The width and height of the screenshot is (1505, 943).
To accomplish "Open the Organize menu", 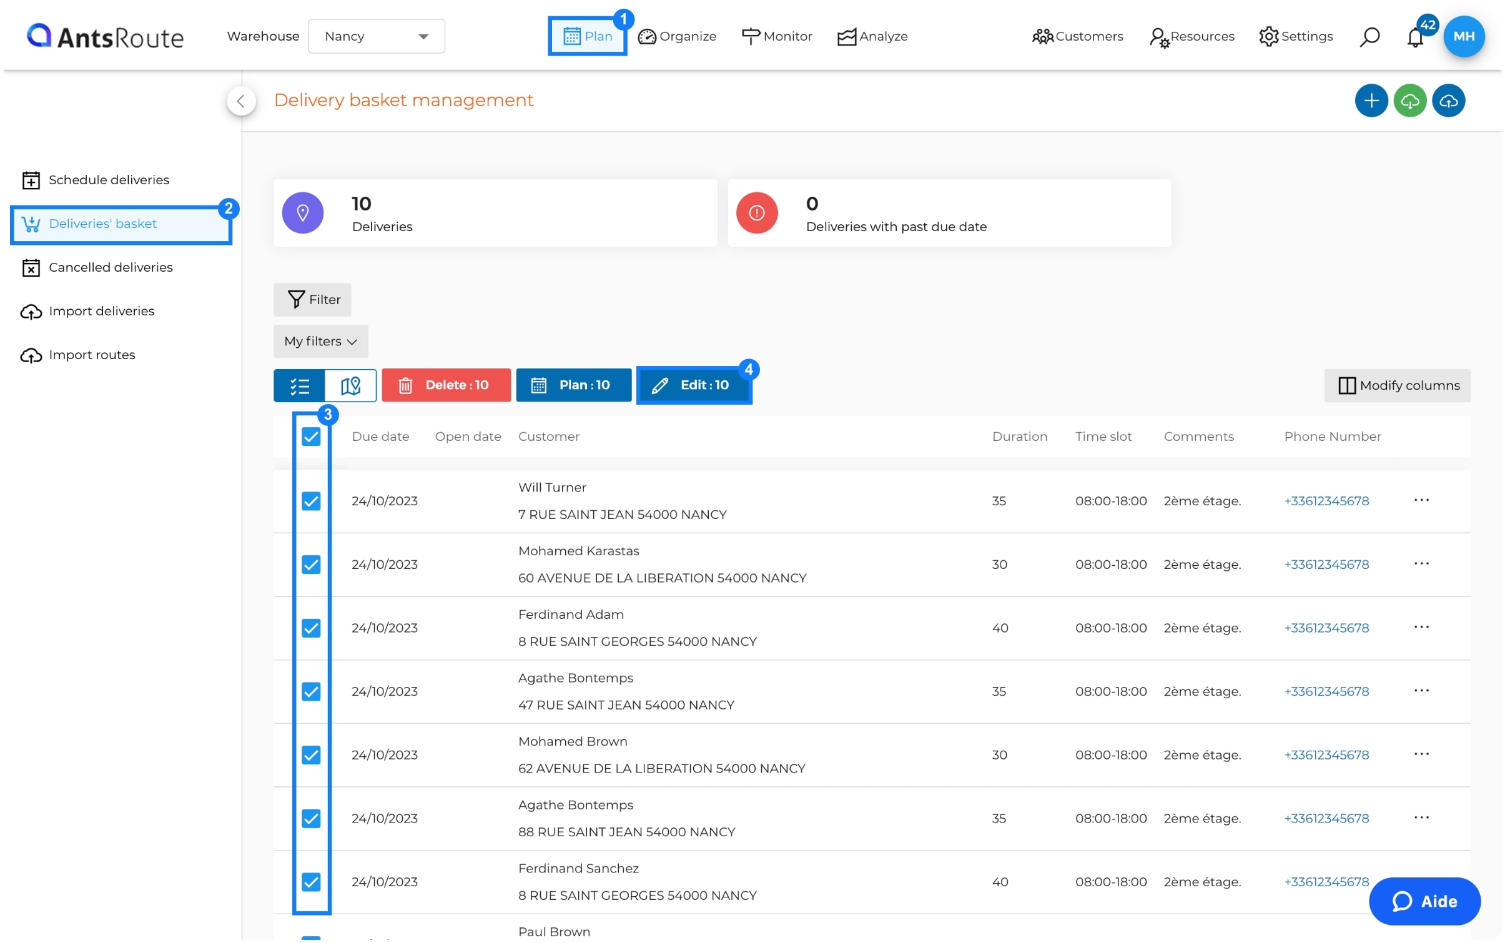I will pyautogui.click(x=678, y=36).
